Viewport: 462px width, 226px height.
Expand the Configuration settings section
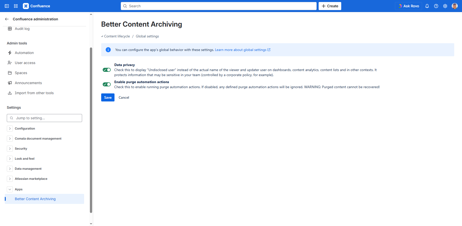(10, 129)
